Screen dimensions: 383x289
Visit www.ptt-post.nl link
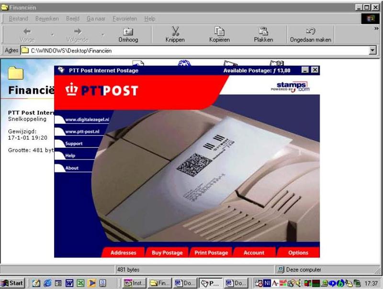tap(82, 132)
